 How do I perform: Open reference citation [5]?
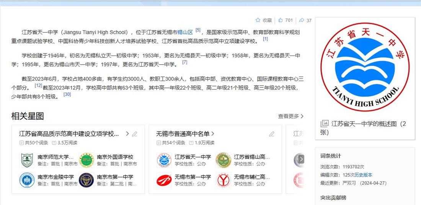coord(198,30)
